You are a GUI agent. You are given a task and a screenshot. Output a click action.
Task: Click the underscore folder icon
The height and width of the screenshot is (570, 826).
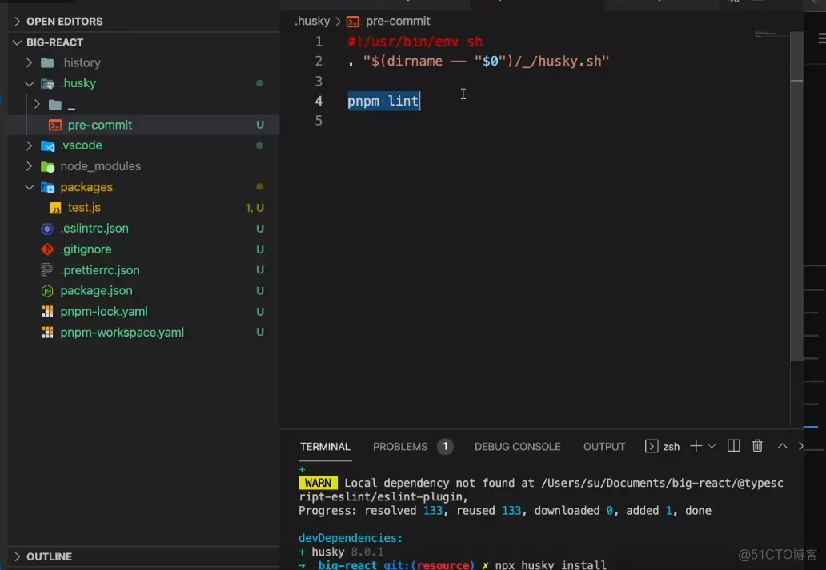click(x=55, y=104)
